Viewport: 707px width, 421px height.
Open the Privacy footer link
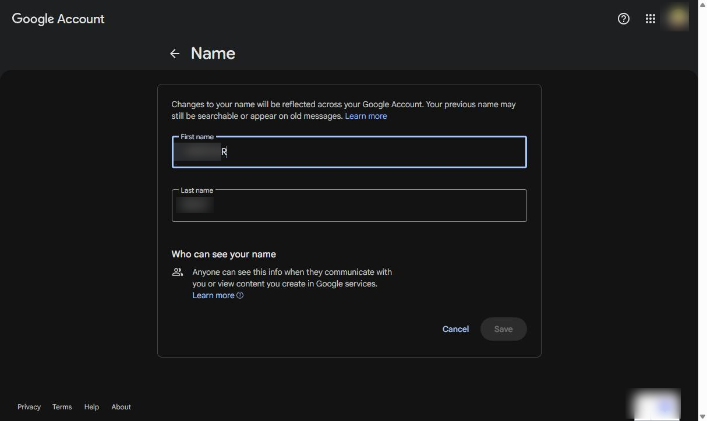(29, 407)
